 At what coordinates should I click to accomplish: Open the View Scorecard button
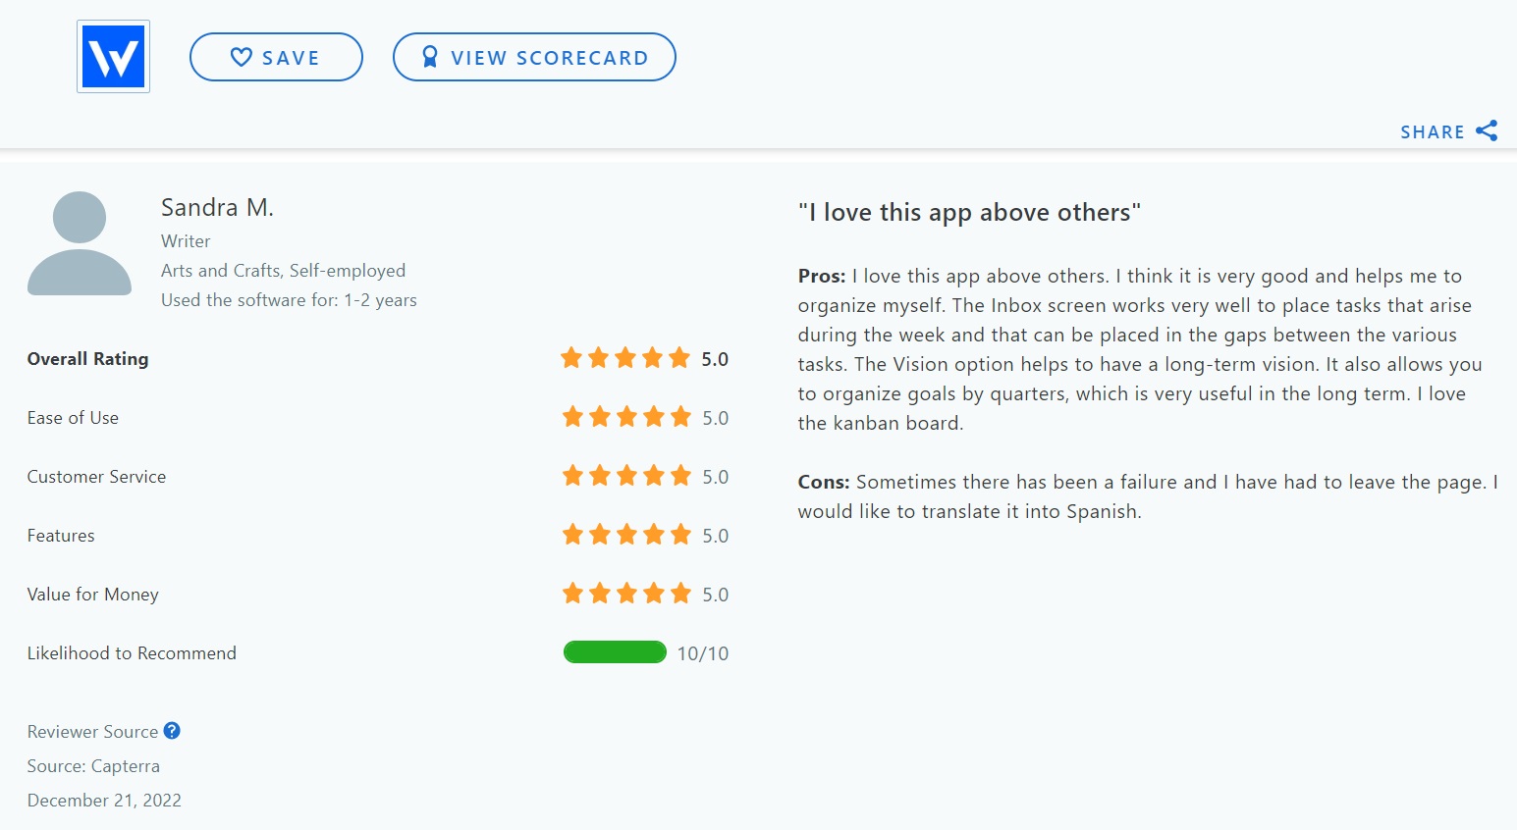pyautogui.click(x=534, y=57)
